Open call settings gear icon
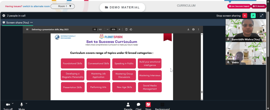 pos(4,16)
